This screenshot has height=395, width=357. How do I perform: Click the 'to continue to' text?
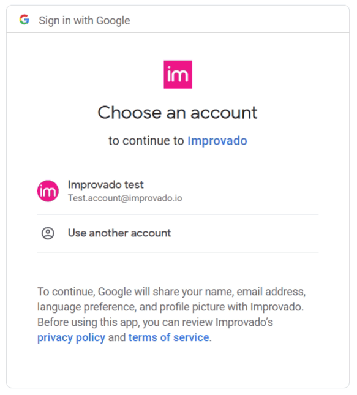(x=146, y=141)
